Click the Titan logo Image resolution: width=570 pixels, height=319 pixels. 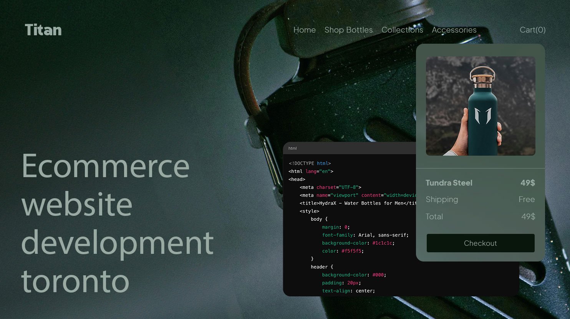pyautogui.click(x=43, y=30)
